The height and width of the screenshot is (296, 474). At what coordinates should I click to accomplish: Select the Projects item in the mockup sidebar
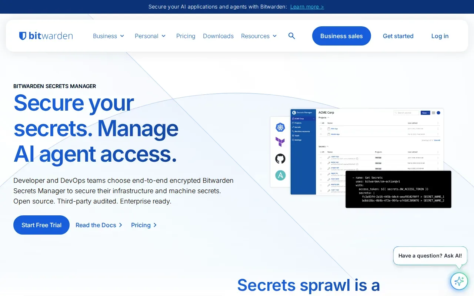click(297, 123)
